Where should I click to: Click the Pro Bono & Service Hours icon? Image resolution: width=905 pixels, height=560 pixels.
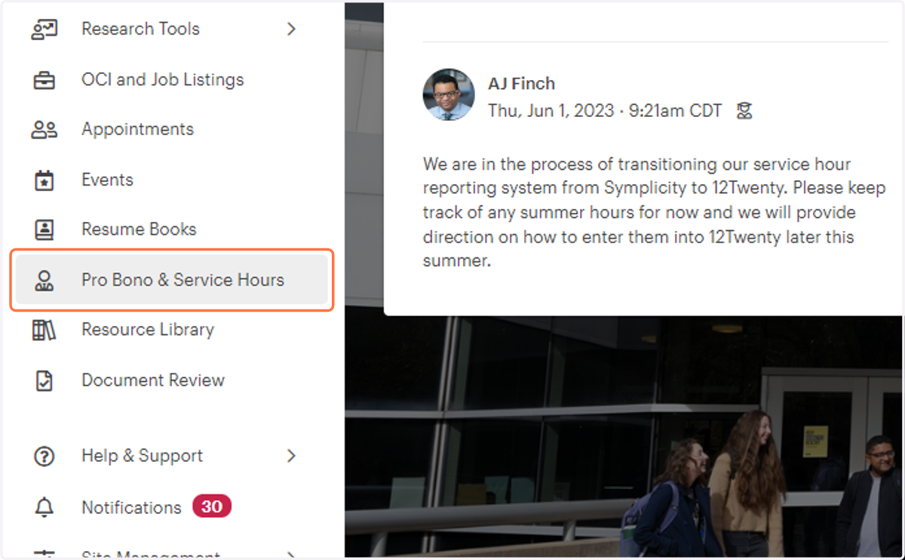tap(44, 281)
